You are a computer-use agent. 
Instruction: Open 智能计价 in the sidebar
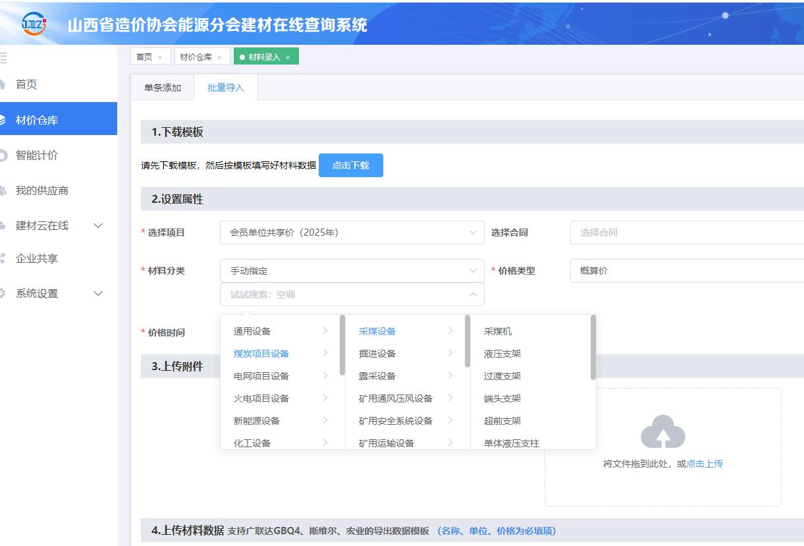point(37,155)
